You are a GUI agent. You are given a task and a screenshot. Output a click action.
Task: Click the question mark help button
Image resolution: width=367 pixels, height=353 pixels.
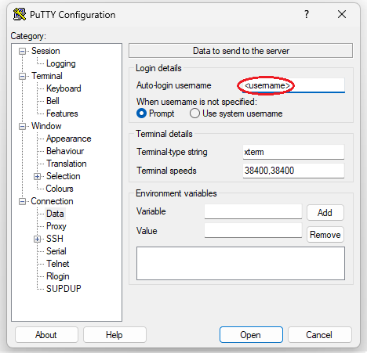click(x=307, y=14)
